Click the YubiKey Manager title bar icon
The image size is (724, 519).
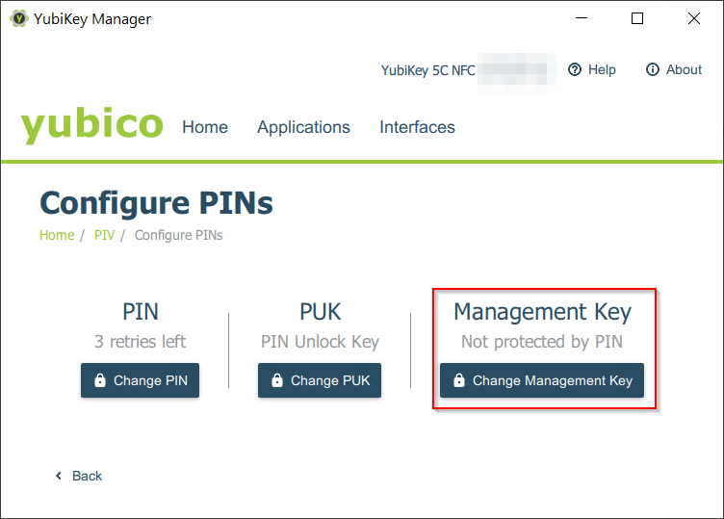[19, 18]
